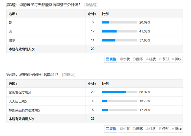Choose 柱状 column chart for question 4
Image resolution: width=191 pixels, height=136 pixels.
pos(151,129)
